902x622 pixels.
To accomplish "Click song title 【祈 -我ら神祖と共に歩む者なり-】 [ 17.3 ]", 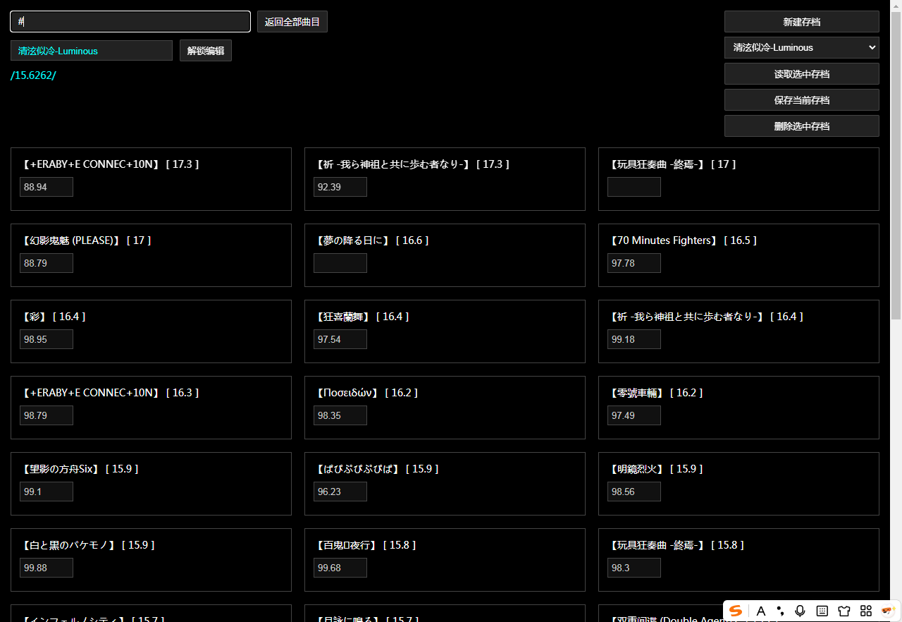I will coord(412,164).
